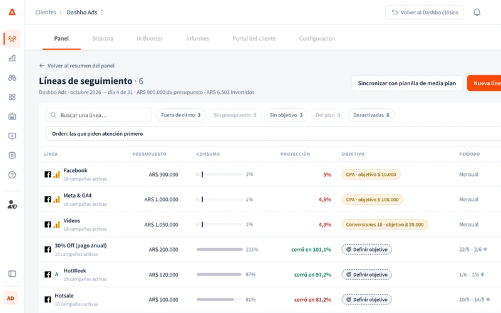Click Sincronizar con planilla de media plan
Screen dimensions: 501x313
click(x=406, y=83)
